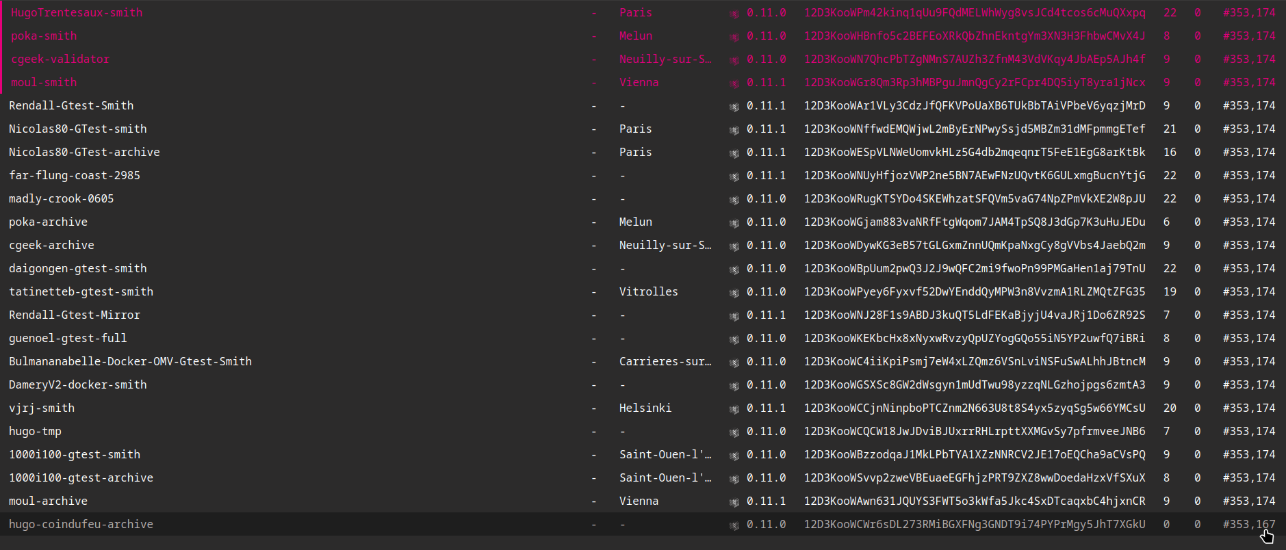This screenshot has width=1286, height=550.
Task: Click peer count 21 for Nicolas80-GTest-smith
Action: tap(1170, 129)
